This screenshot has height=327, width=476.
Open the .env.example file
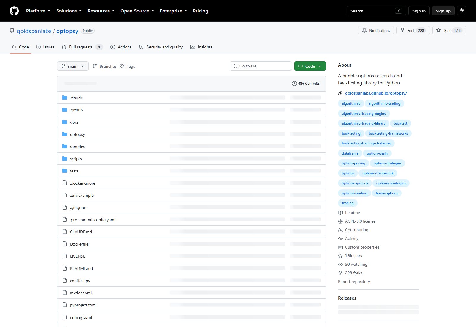pyautogui.click(x=82, y=195)
